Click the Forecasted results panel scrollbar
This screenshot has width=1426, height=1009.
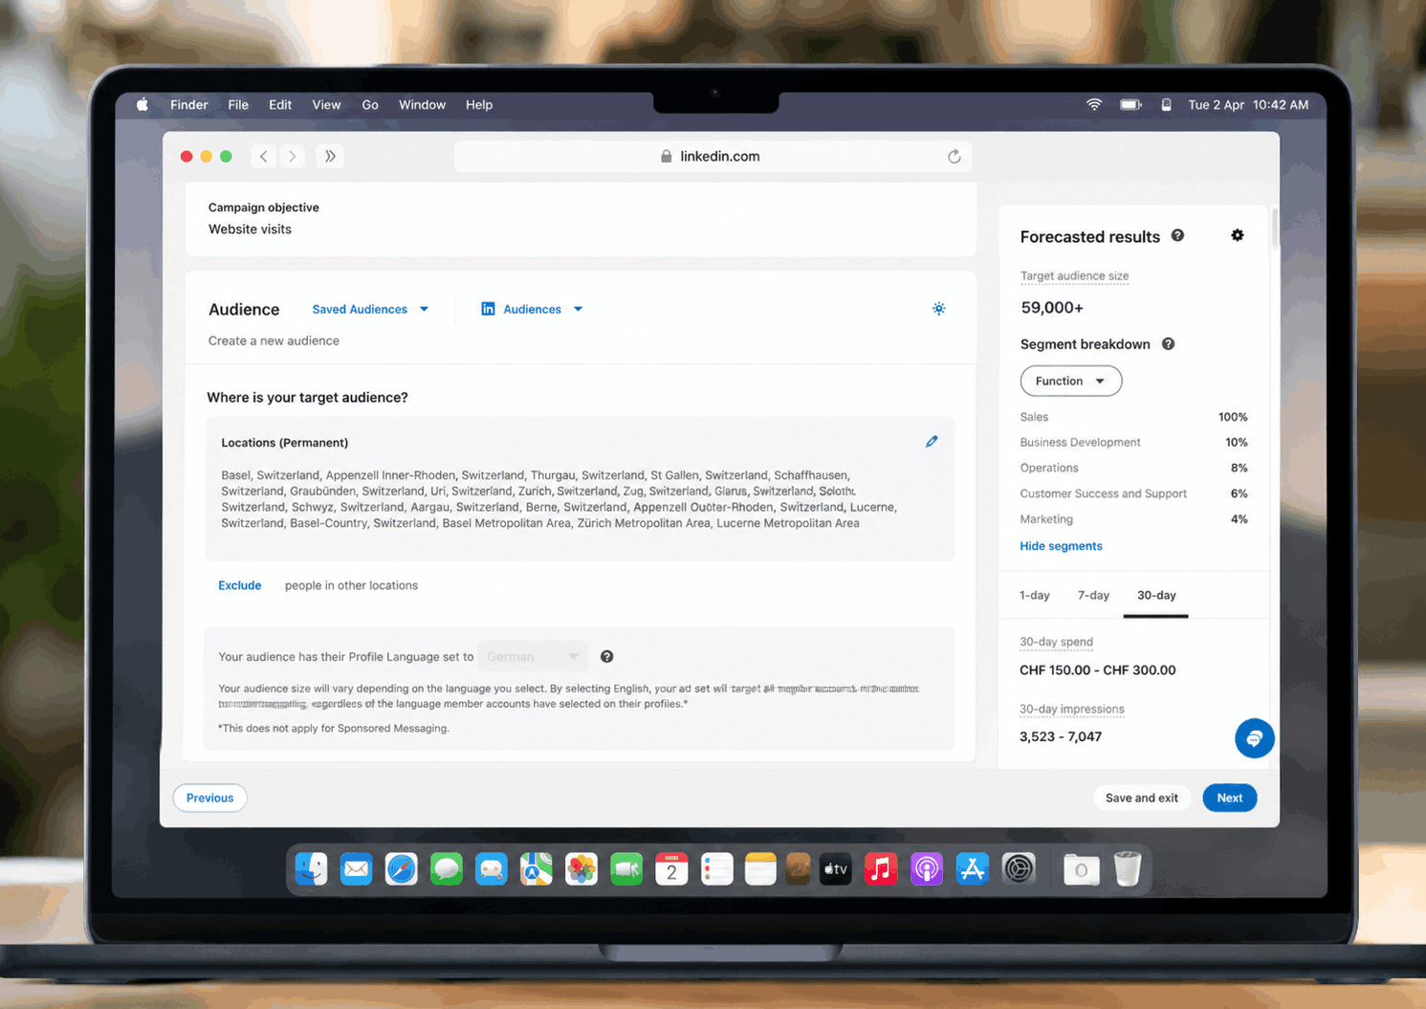[1274, 228]
